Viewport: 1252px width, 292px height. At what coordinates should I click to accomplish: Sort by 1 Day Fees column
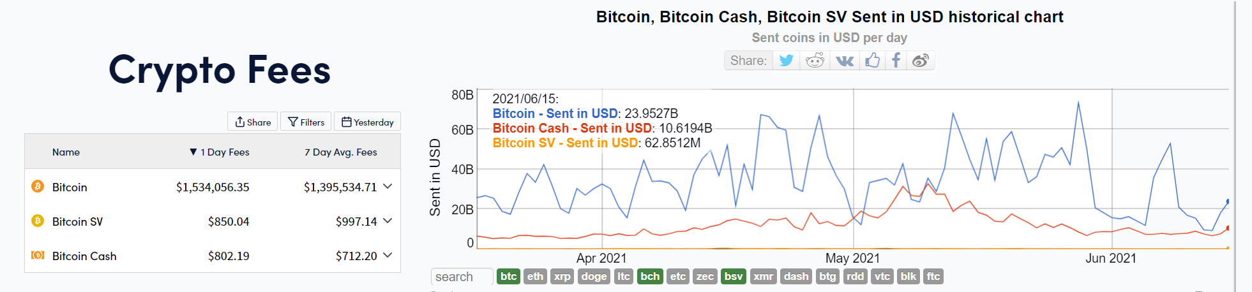pyautogui.click(x=220, y=152)
